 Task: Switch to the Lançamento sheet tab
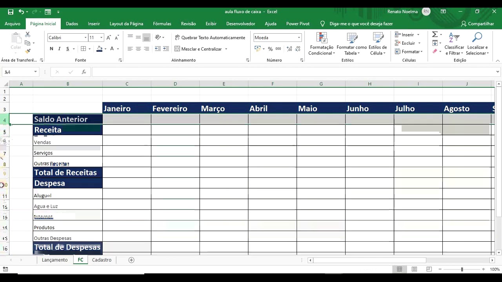click(x=55, y=260)
